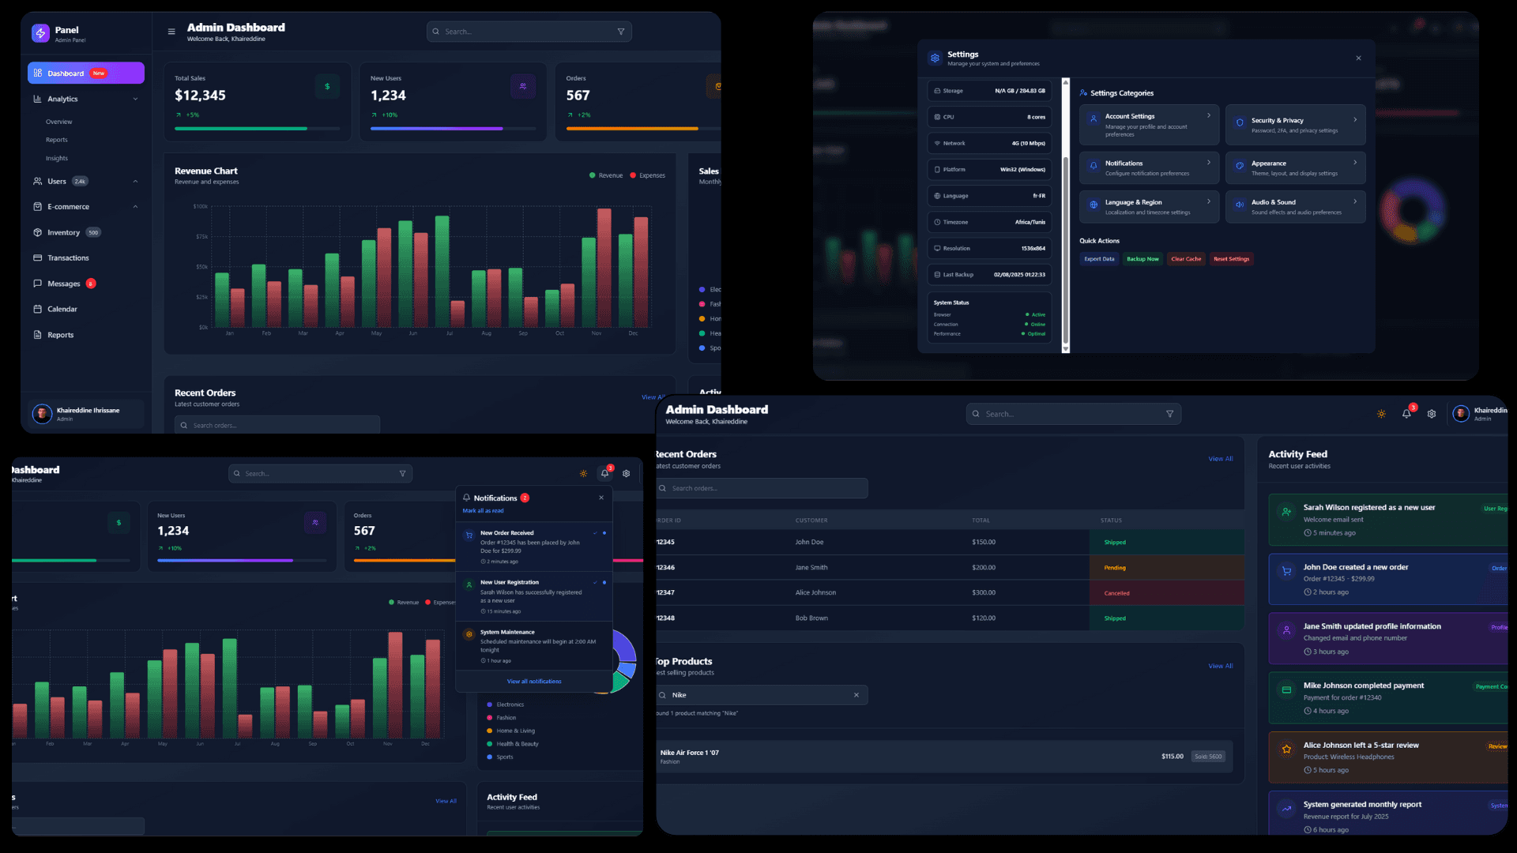Open the settings gear next to Khaireddine avatar
The image size is (1517, 853).
pyautogui.click(x=1432, y=414)
